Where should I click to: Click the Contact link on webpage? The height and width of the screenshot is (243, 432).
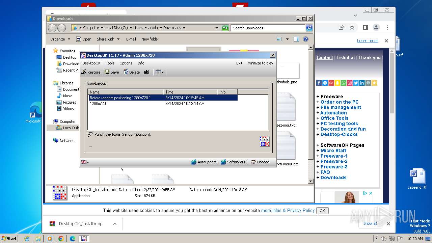click(x=325, y=57)
